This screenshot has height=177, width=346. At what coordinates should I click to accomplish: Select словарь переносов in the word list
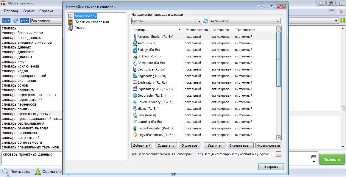[x=19, y=104]
